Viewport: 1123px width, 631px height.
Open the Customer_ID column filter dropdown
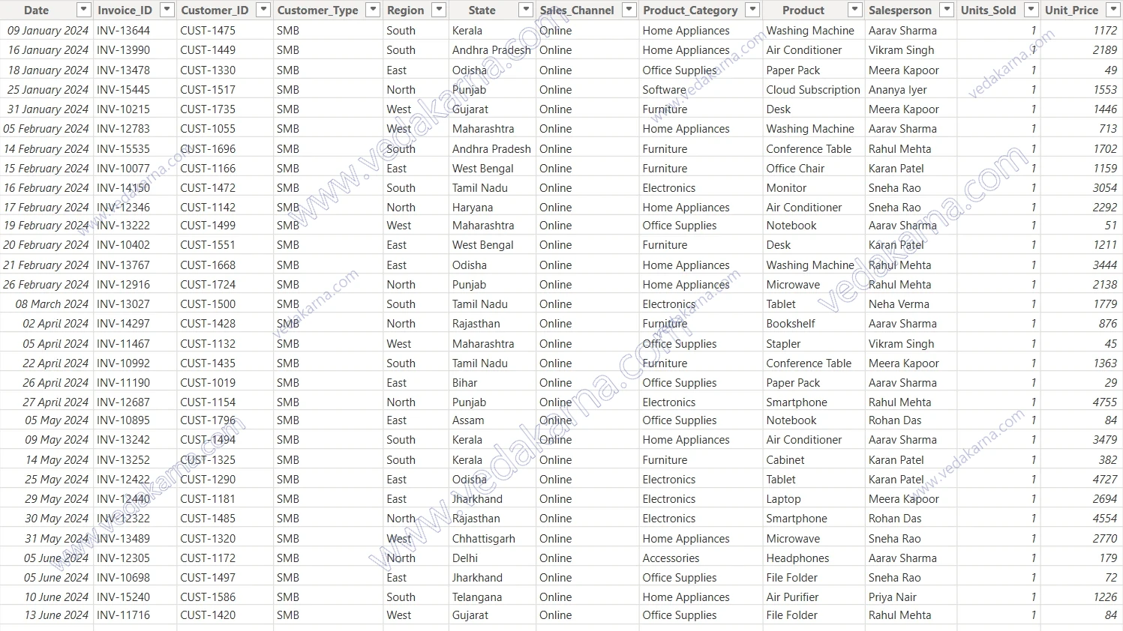coord(263,10)
